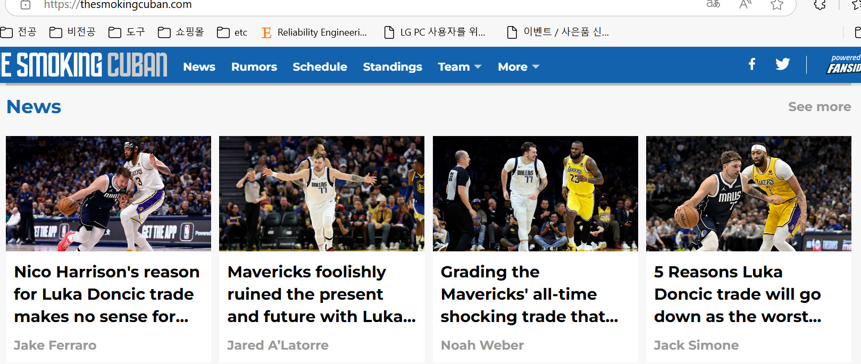Open the 비전공 bookmark folder
This screenshot has width=861, height=364.
click(72, 32)
